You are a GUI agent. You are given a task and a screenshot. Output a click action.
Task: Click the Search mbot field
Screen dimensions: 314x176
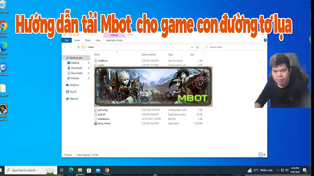(234, 47)
